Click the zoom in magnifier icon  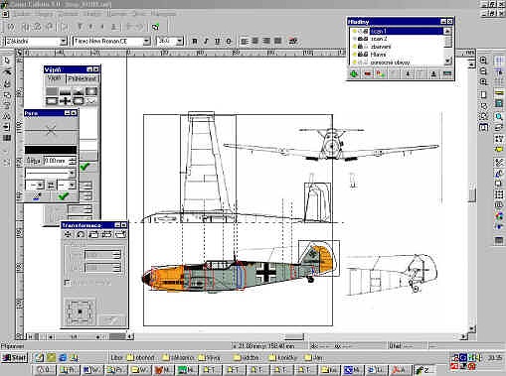483,61
